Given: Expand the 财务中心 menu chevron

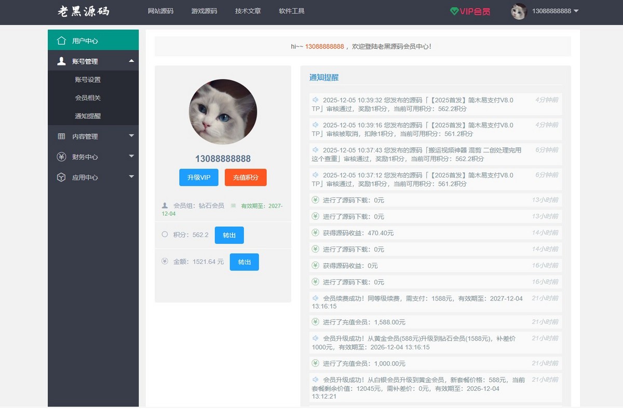Looking at the screenshot, I should (131, 157).
